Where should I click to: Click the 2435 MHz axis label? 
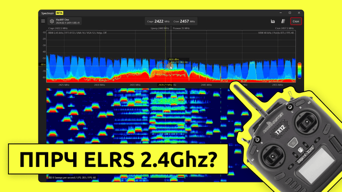[x=135, y=85]
